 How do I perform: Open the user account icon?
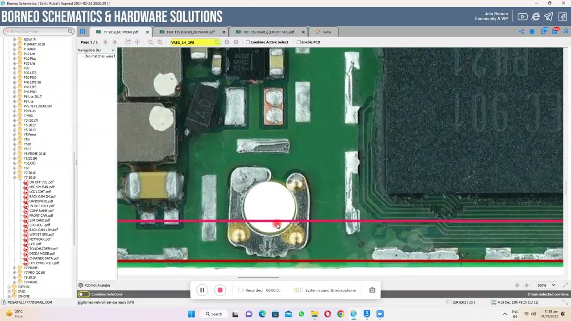[x=567, y=32]
